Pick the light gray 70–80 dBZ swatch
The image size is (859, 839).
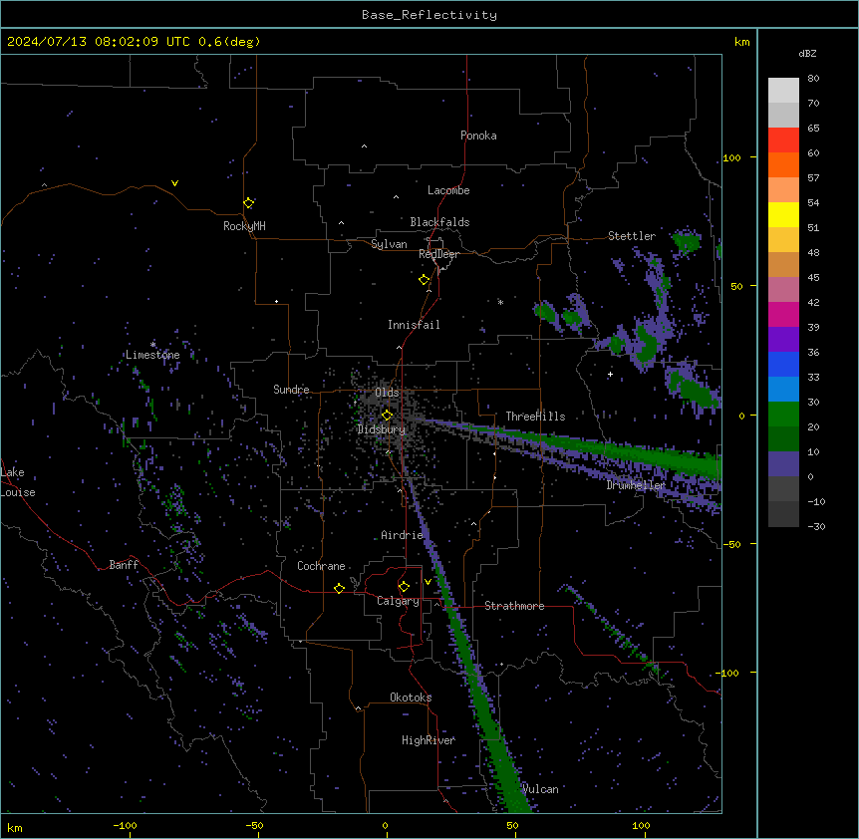(x=783, y=91)
